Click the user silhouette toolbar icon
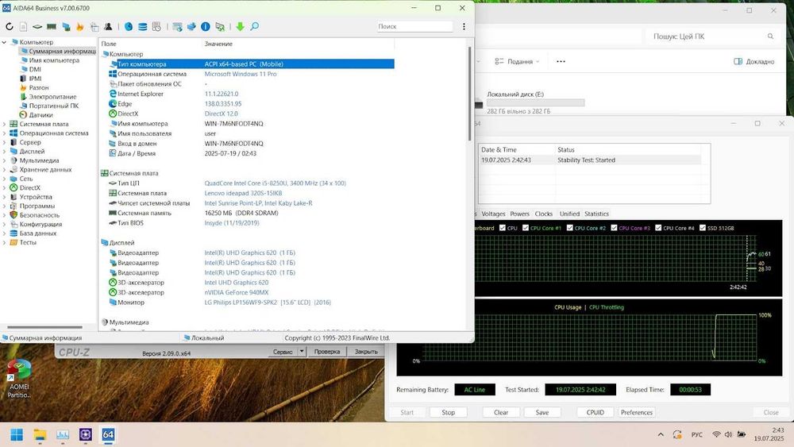The height and width of the screenshot is (447, 794). (x=108, y=26)
